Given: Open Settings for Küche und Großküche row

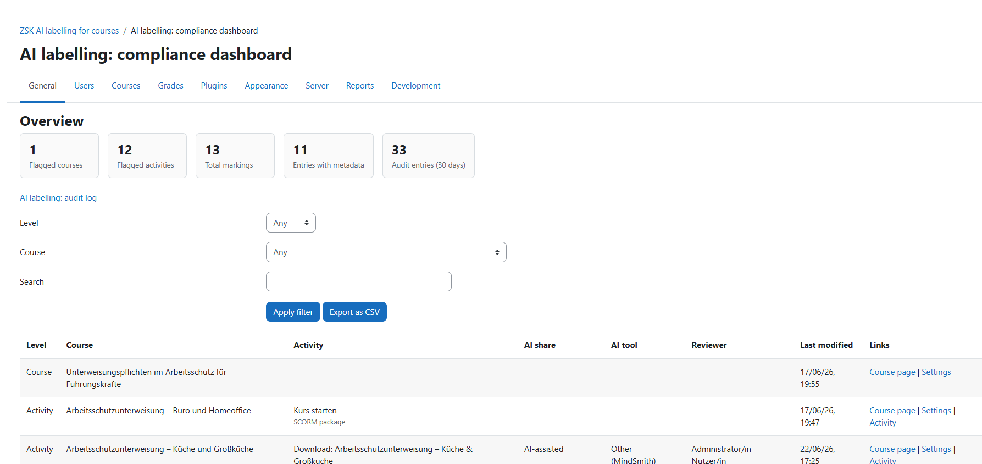Looking at the screenshot, I should click(936, 449).
